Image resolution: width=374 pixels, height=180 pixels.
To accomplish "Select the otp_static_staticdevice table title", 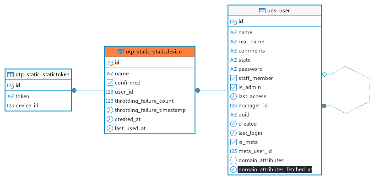I will pos(154,52).
